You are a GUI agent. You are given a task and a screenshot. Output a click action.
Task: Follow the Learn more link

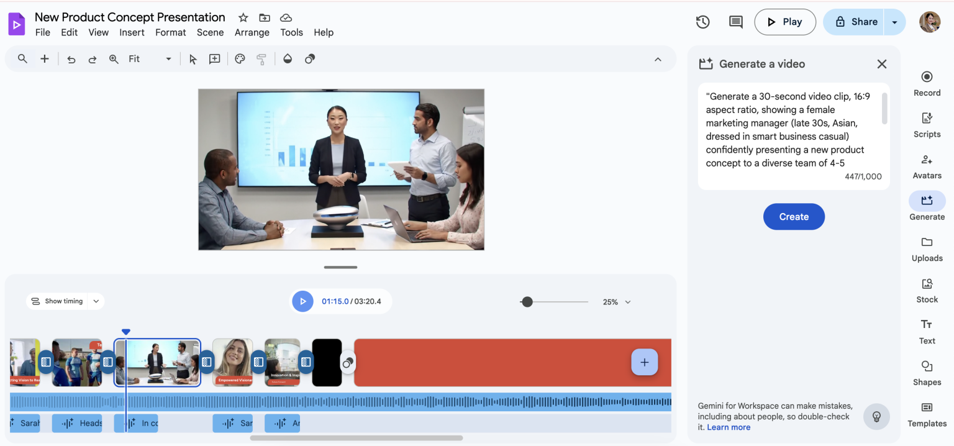coord(728,427)
